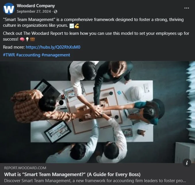The width and height of the screenshot is (195, 185).
Task: Click the chart increasing emoji
Action: coord(72,26)
